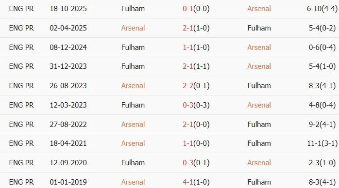This screenshot has width=339, height=188.
Task: Click Fulham home team in 31-12-2023 row
Action: point(133,66)
